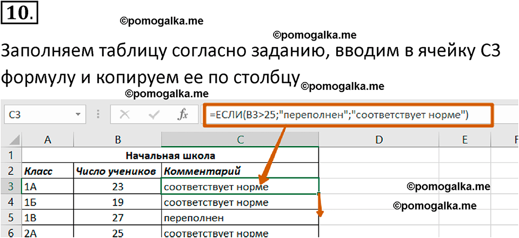Click cell 'переполнен' in row 5
The width and height of the screenshot is (519, 238).
[x=240, y=218]
